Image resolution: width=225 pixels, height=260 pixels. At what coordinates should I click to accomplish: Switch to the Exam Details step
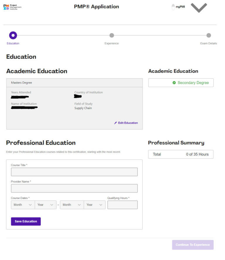[209, 43]
